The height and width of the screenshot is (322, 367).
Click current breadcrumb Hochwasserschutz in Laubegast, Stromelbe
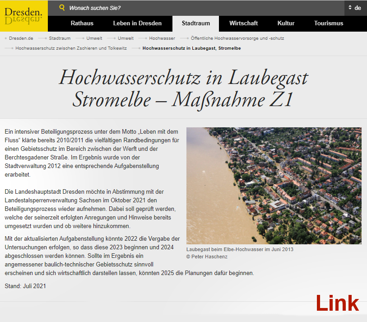191,48
